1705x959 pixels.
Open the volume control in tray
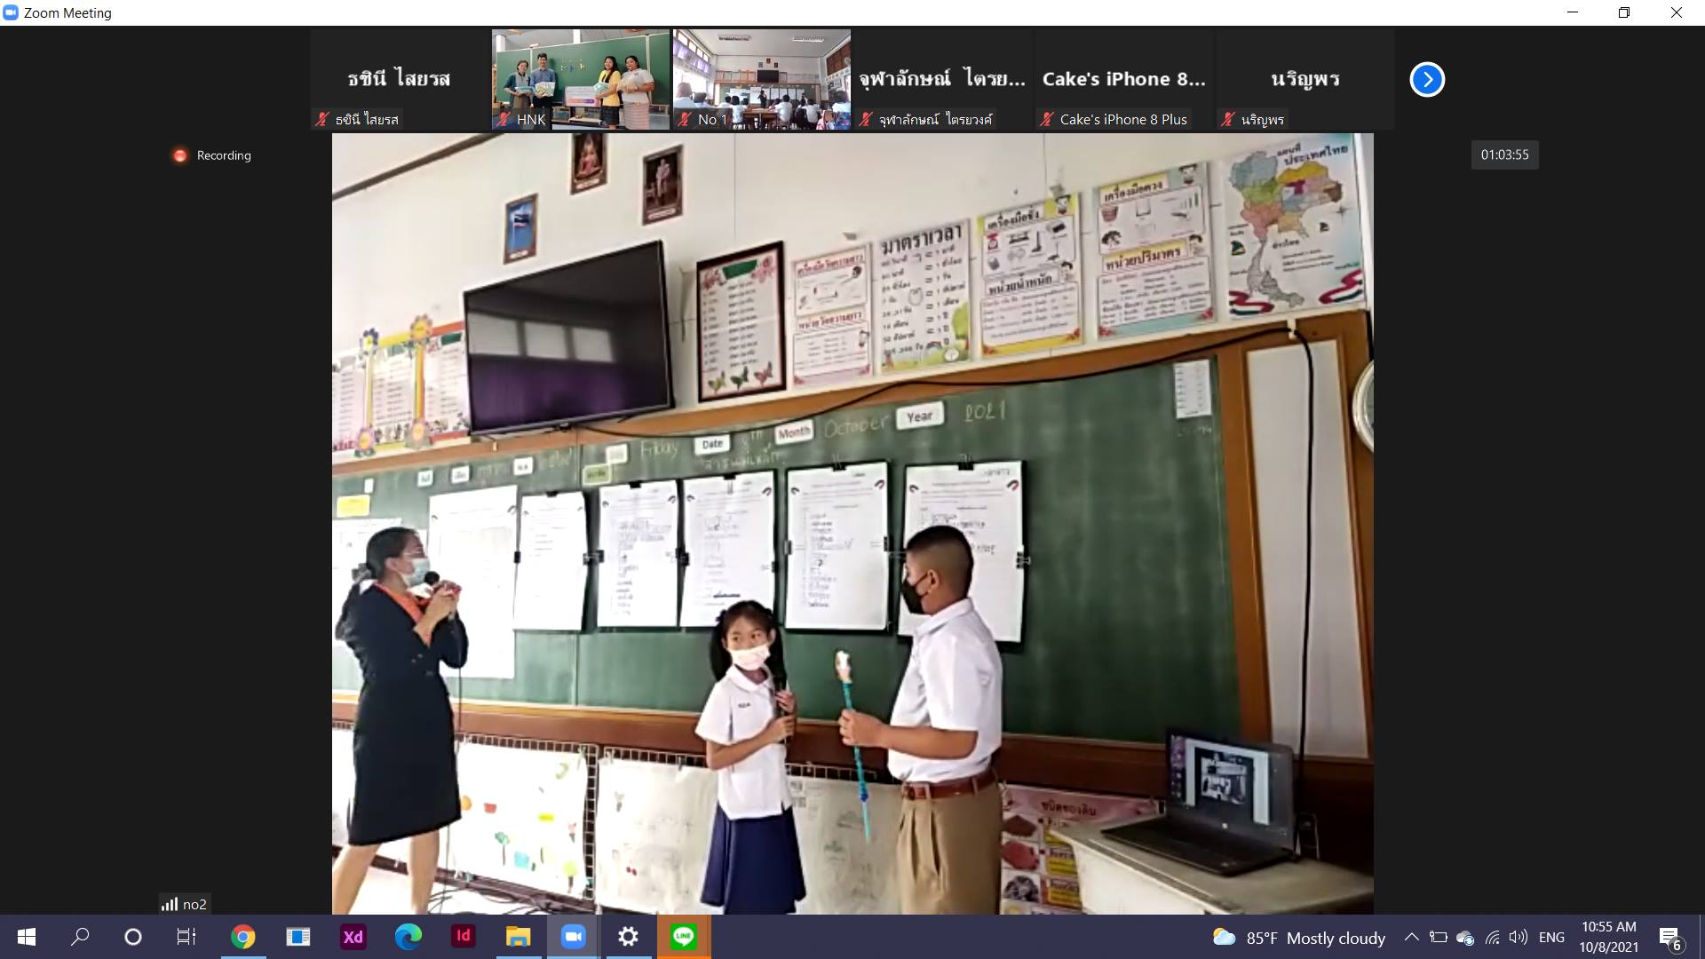point(1519,937)
